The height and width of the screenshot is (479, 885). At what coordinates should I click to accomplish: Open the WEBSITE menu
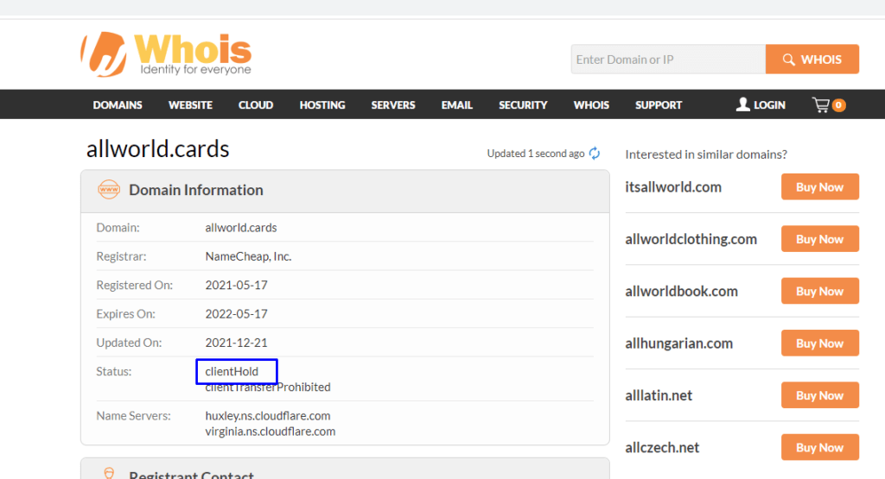190,104
